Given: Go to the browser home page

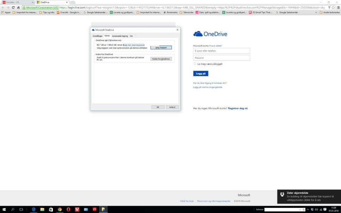Looking at the screenshot, I should click(x=18, y=8).
